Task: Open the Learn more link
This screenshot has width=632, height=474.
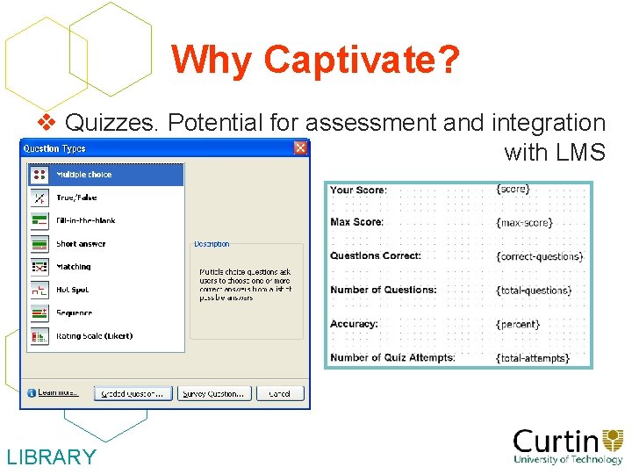Action: pyautogui.click(x=58, y=392)
